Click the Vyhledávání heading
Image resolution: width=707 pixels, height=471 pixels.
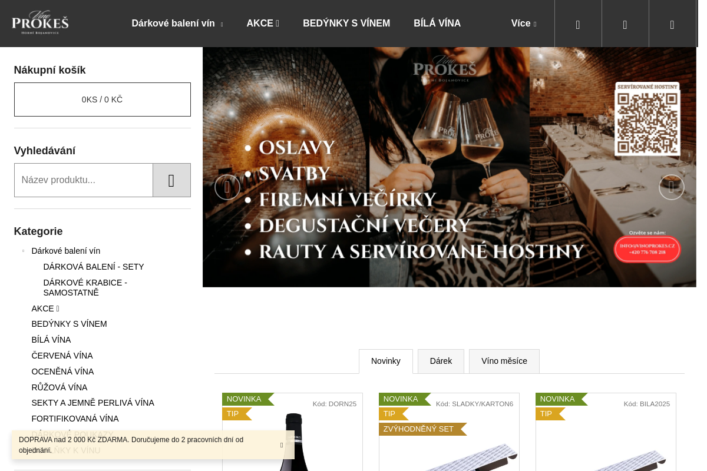(45, 151)
